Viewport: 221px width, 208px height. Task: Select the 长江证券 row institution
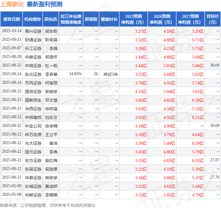33,48
